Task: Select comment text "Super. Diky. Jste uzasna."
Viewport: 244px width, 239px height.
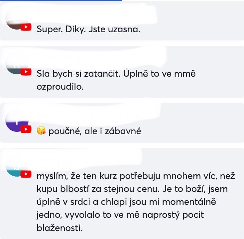Action: coord(88,29)
